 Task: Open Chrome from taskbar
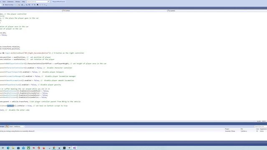pos(54,148)
